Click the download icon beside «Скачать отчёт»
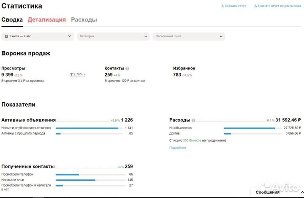304x198 pixels. [222, 6]
